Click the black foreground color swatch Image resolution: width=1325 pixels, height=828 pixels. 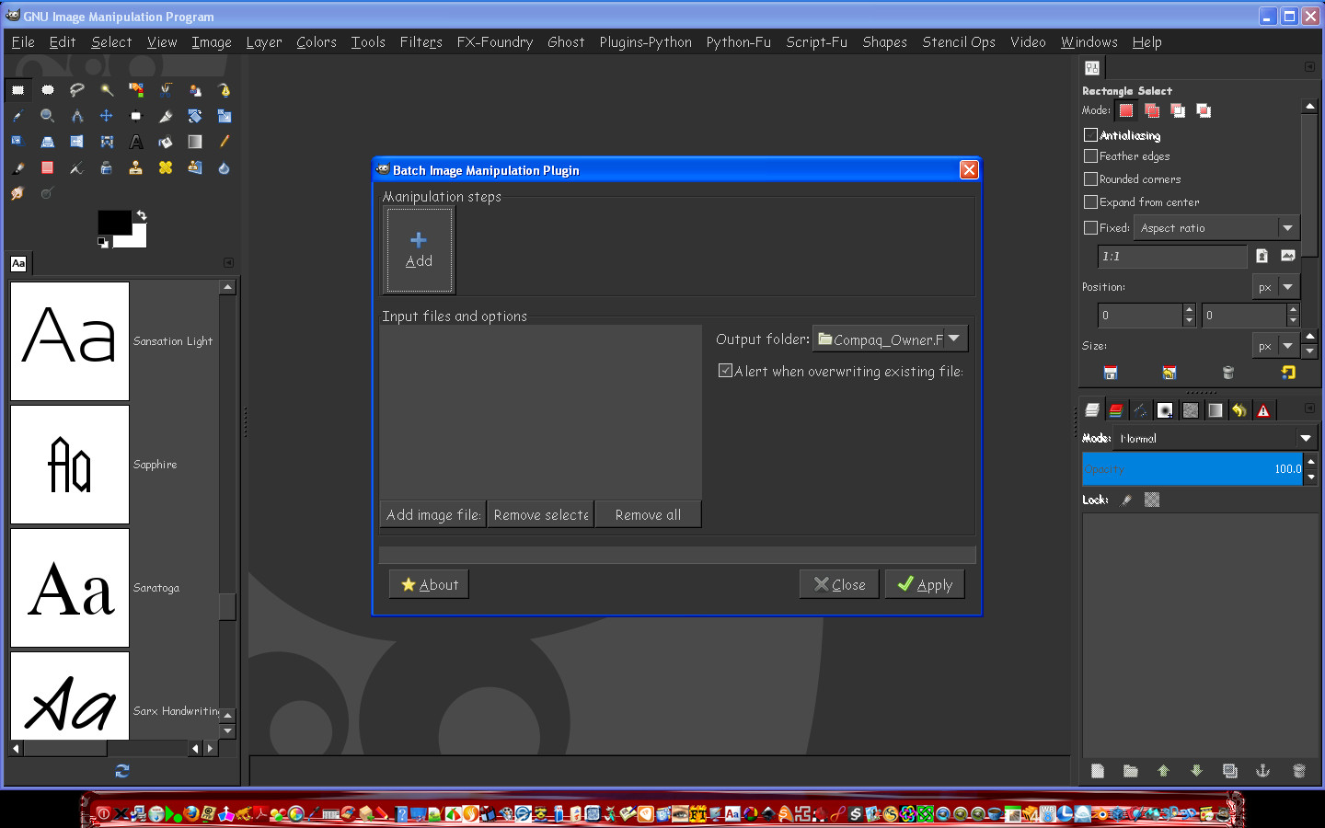tap(113, 222)
